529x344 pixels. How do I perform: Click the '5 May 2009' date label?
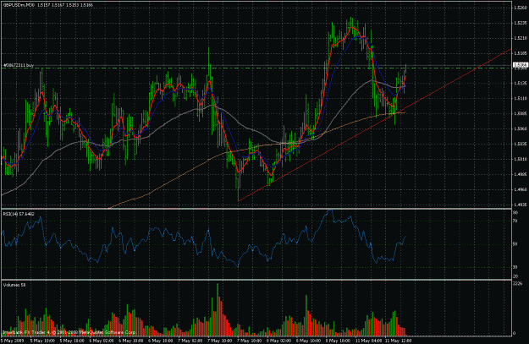click(12, 341)
